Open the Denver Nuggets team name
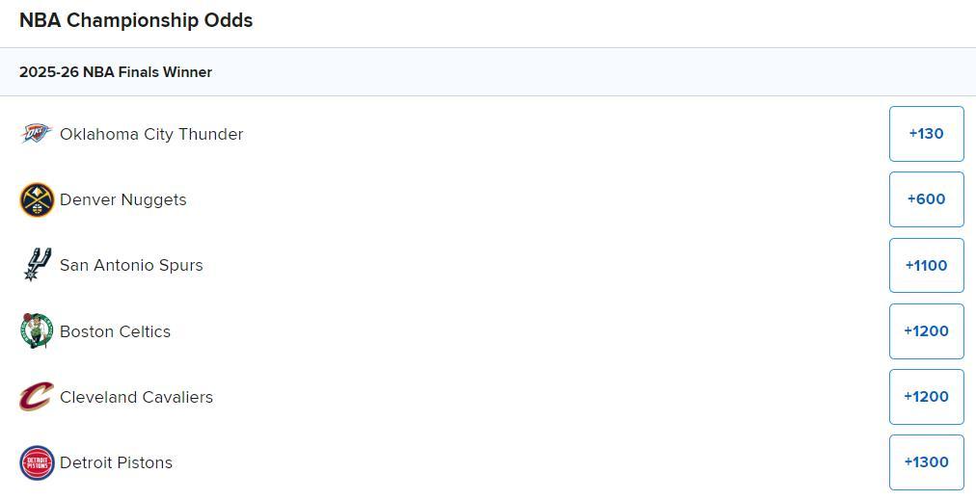 coord(123,199)
